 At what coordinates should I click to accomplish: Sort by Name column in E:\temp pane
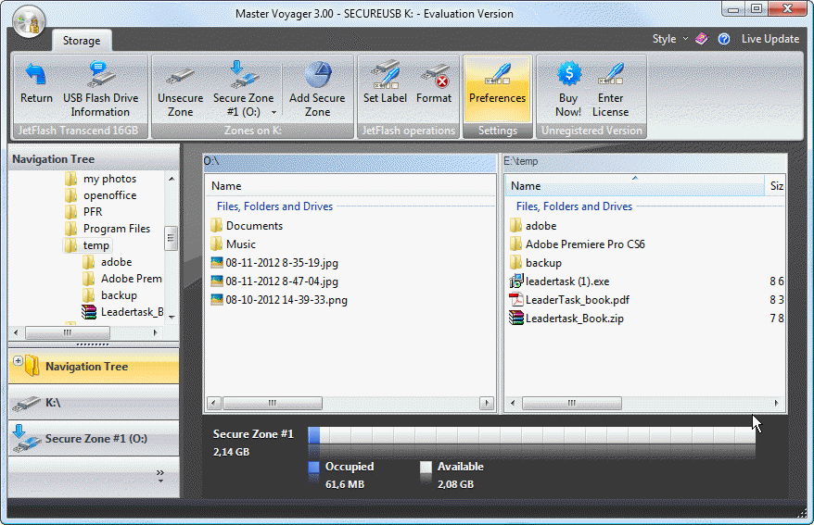coord(634,185)
